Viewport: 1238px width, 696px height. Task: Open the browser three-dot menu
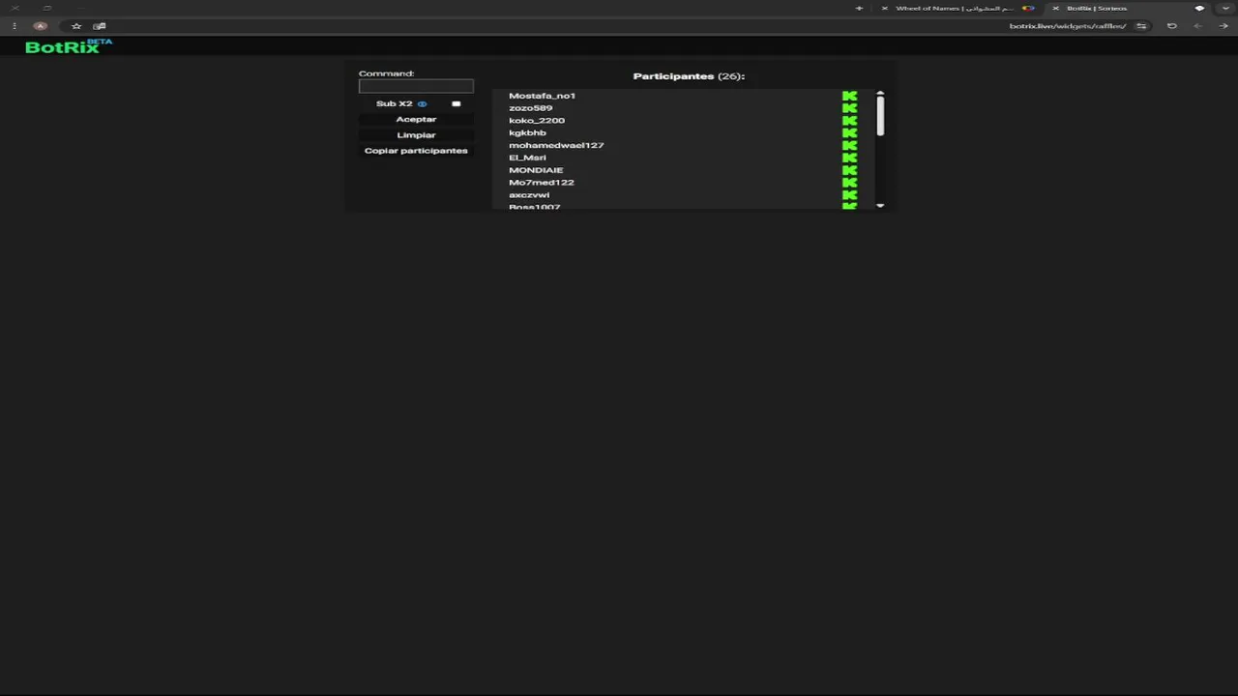click(15, 26)
